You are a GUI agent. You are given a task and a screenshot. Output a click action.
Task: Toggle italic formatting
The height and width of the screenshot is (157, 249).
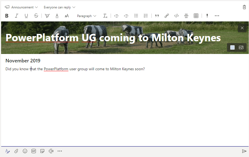(17, 16)
